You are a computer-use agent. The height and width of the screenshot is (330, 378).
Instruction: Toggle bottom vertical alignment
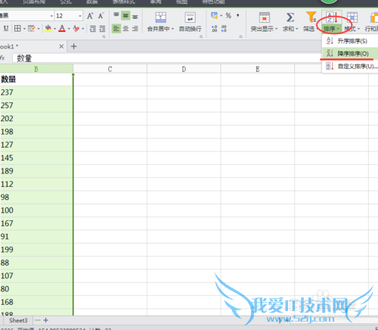(x=135, y=16)
